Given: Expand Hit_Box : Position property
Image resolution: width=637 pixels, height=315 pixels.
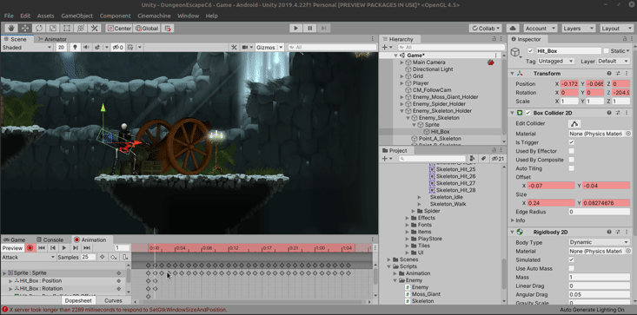Looking at the screenshot, I should [x=11, y=280].
